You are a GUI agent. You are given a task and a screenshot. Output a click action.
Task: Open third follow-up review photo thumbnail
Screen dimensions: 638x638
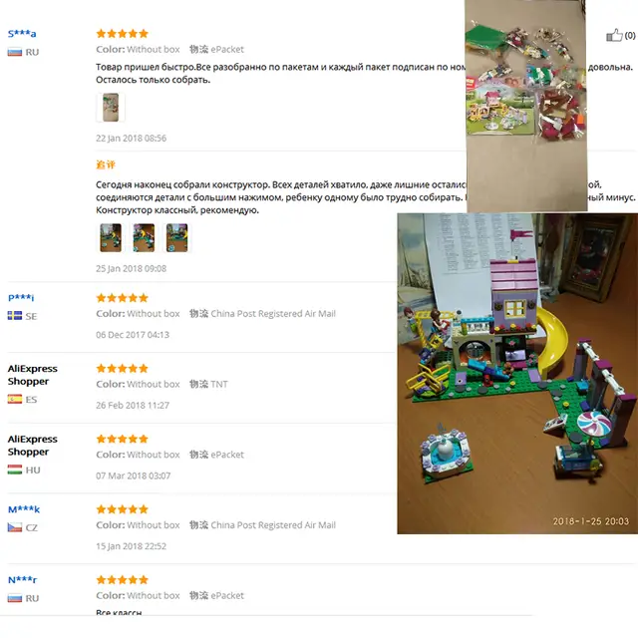[x=177, y=238]
